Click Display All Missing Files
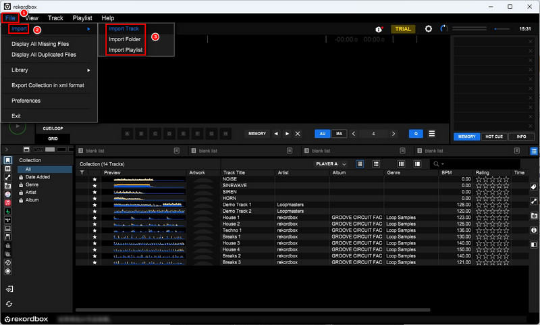Viewport: 540px width, 325px height. click(x=40, y=44)
